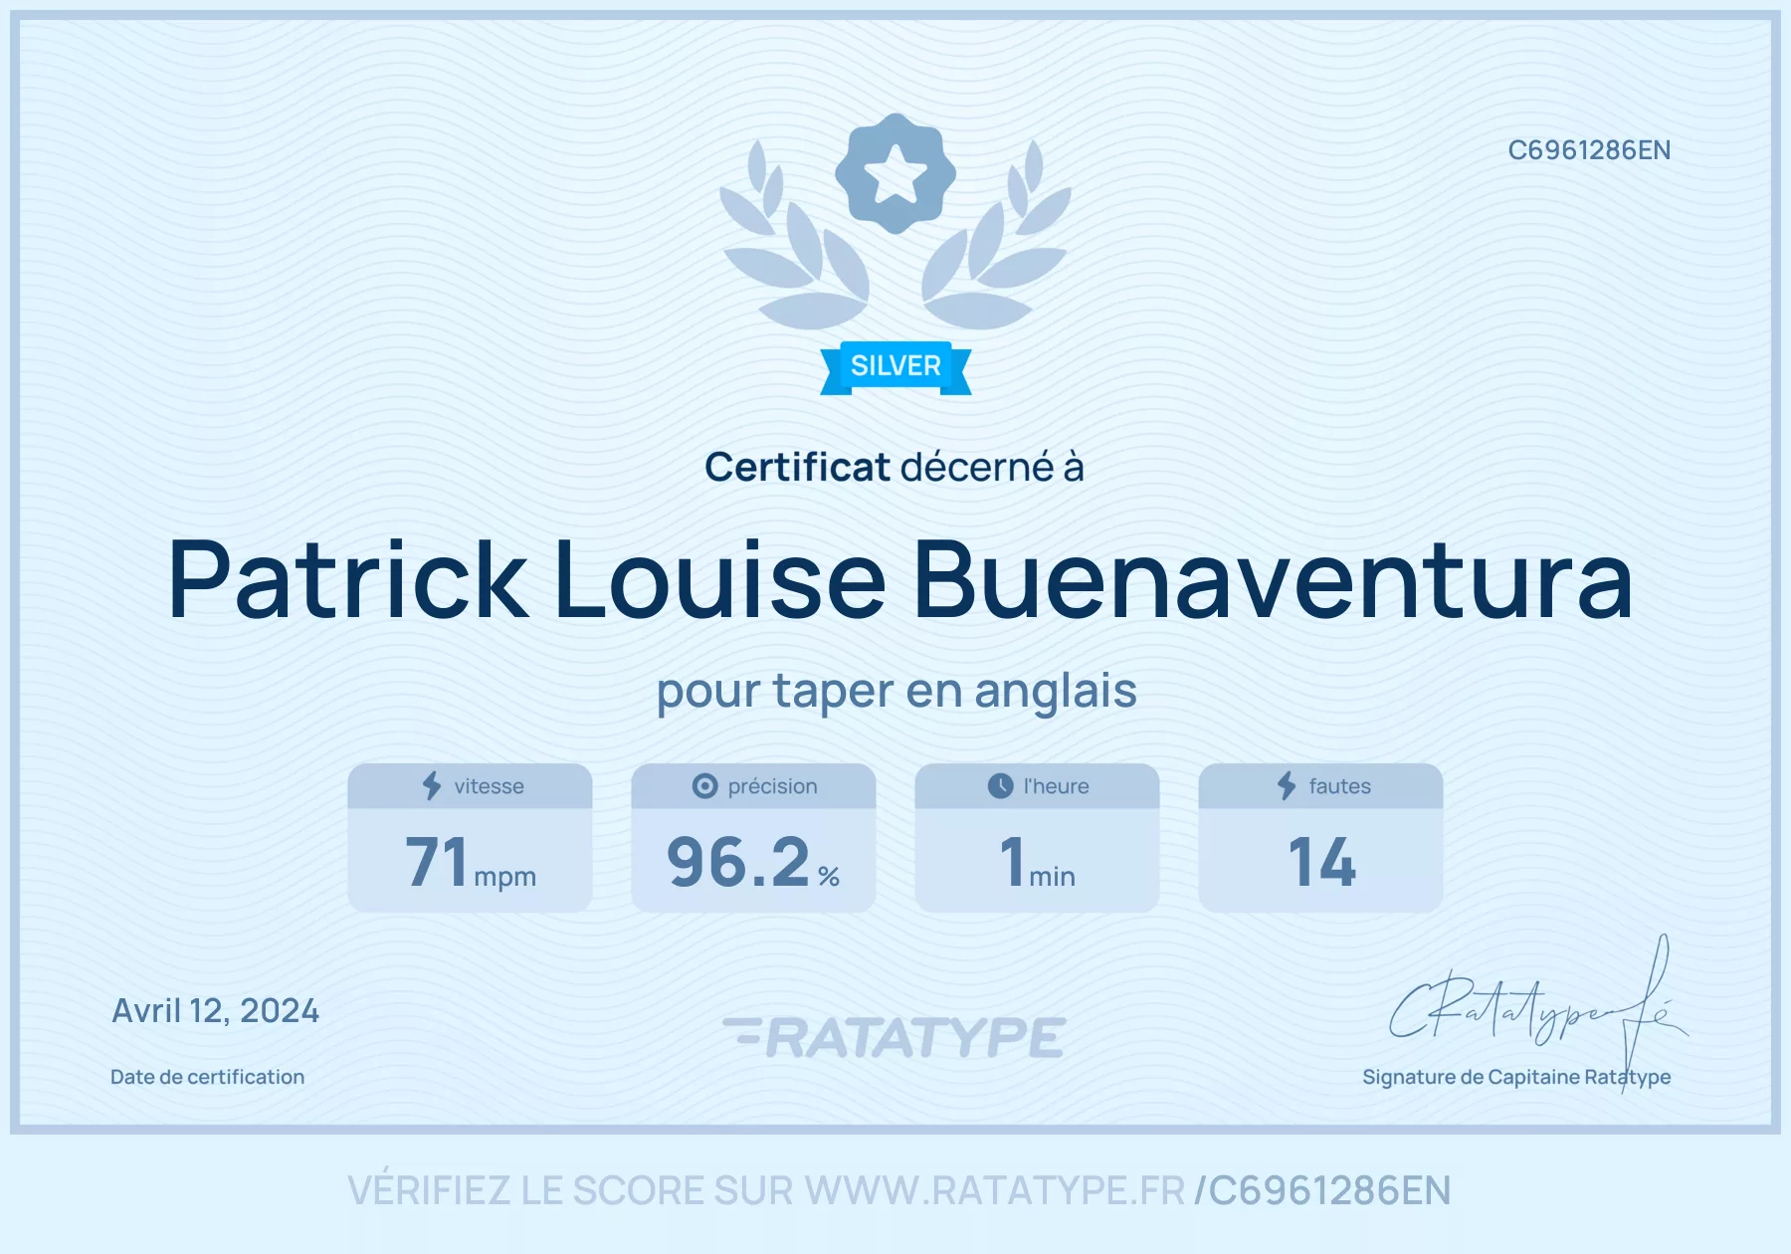Click the 14 errors value
The image size is (1791, 1254).
click(1321, 861)
